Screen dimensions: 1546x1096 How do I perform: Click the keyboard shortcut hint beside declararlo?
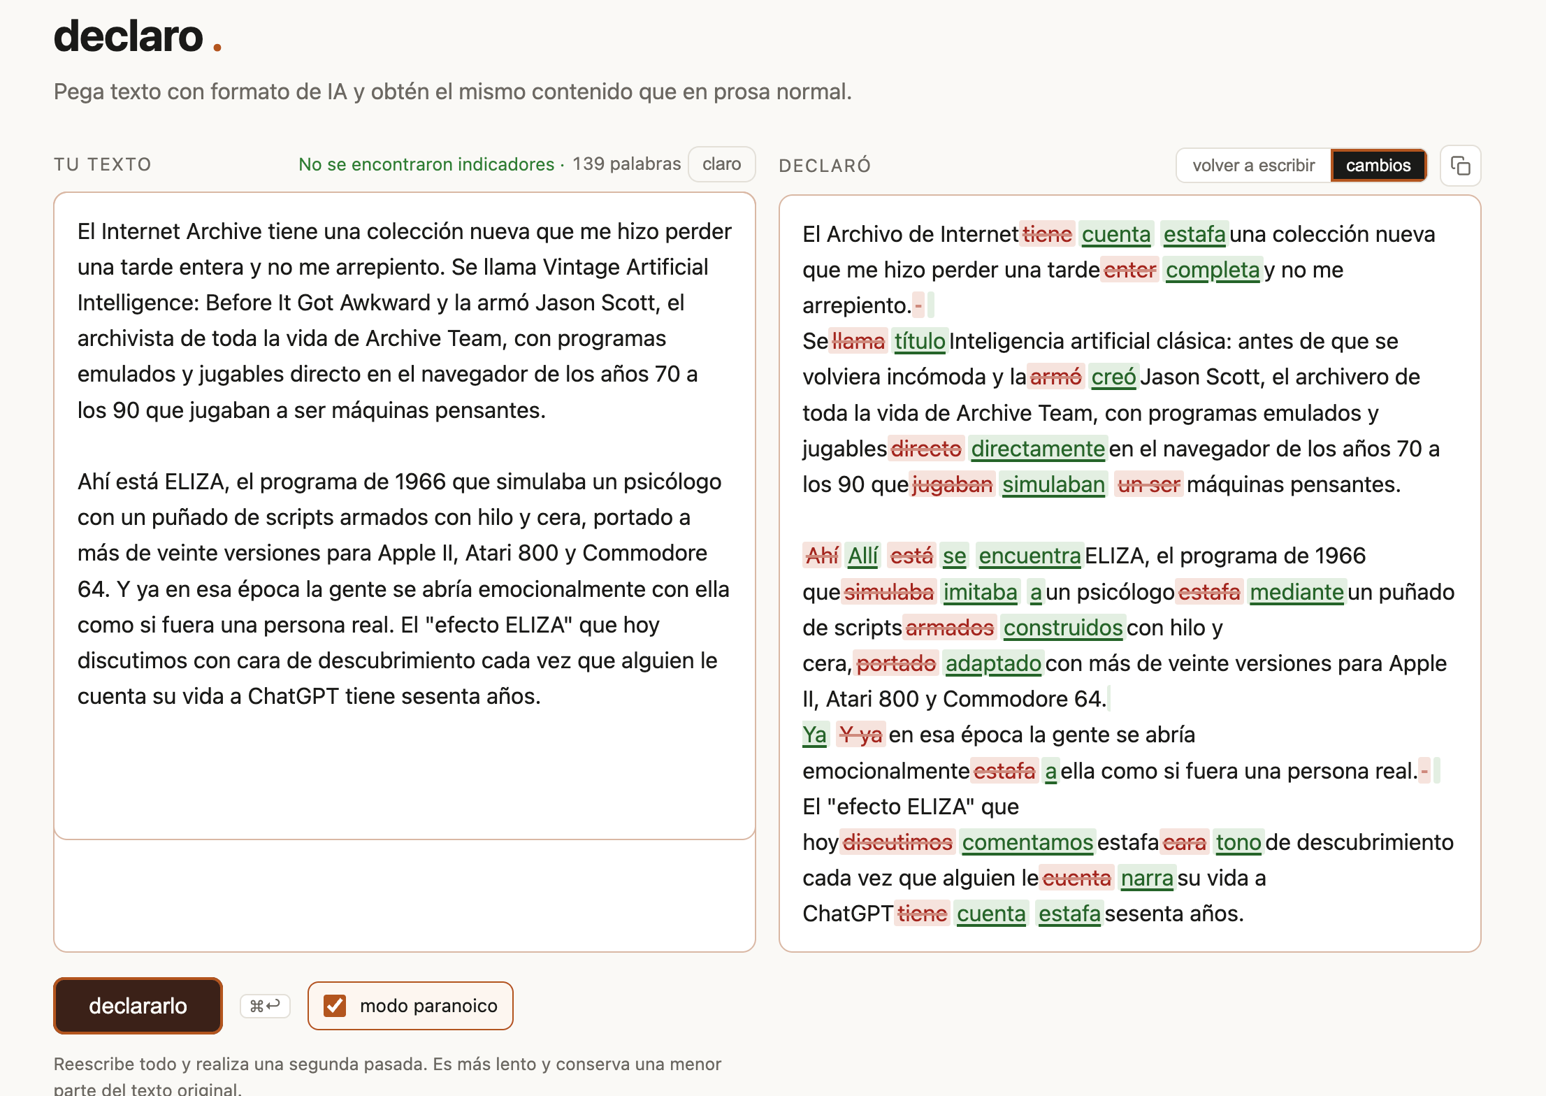(x=265, y=1006)
